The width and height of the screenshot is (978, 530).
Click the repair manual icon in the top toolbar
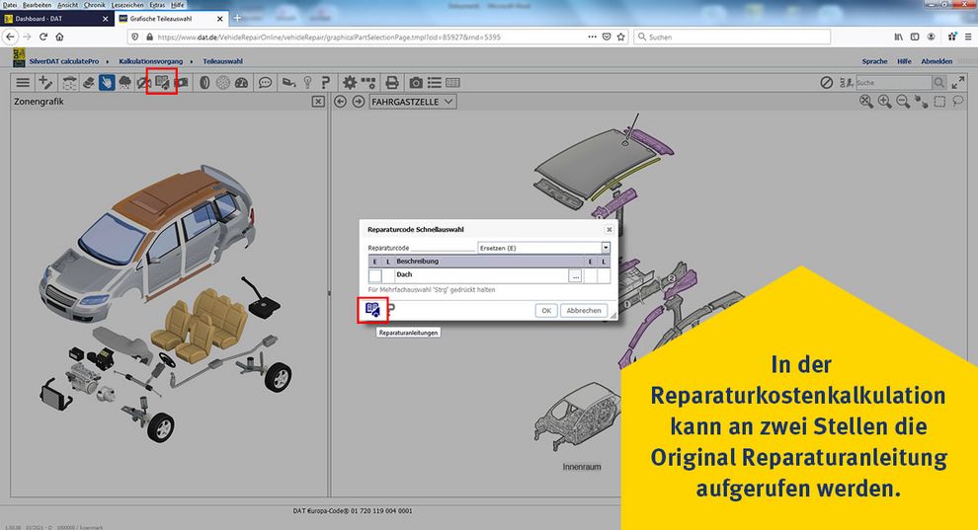[x=161, y=83]
